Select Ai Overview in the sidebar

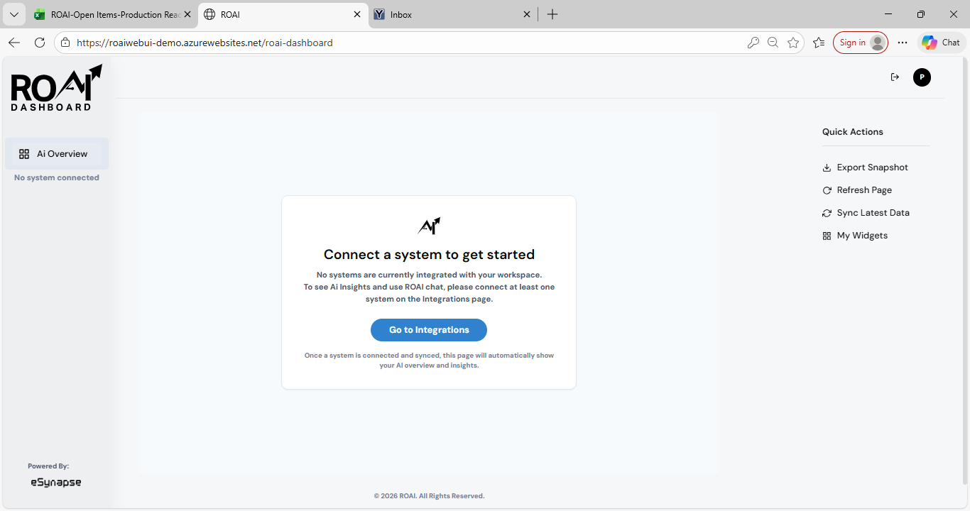[56, 154]
